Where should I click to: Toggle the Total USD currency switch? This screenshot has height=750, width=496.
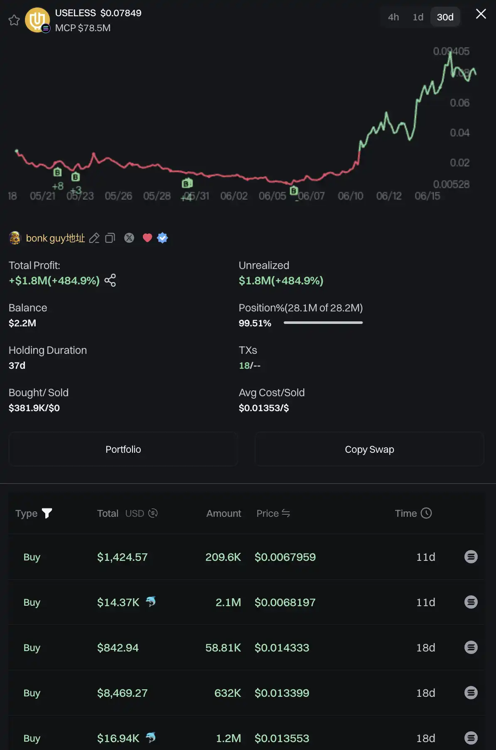point(153,513)
